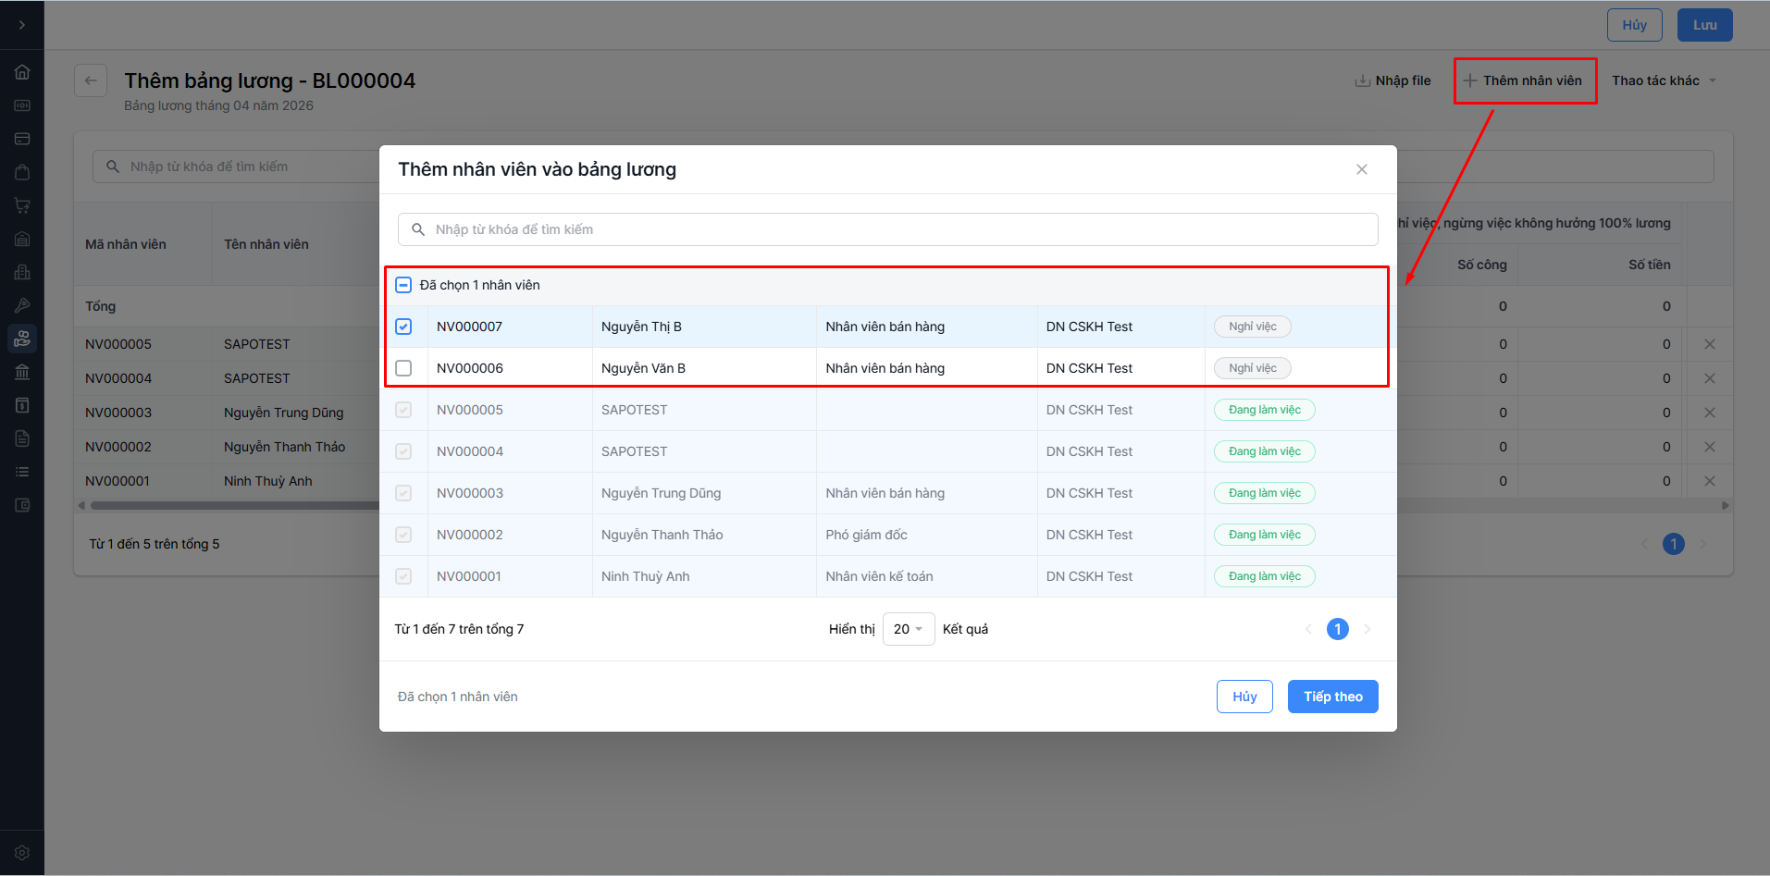Uncheck the NV000007 Nguyễn Thị B checkbox

(x=403, y=327)
